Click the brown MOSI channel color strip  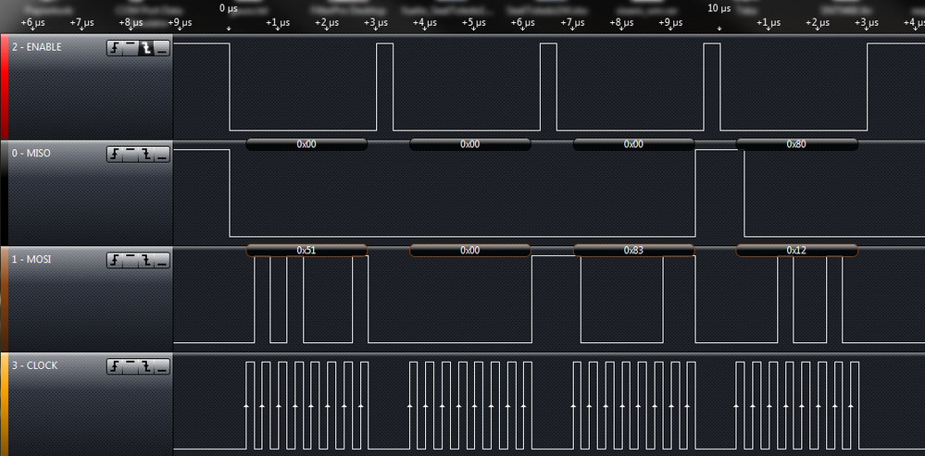coord(4,300)
